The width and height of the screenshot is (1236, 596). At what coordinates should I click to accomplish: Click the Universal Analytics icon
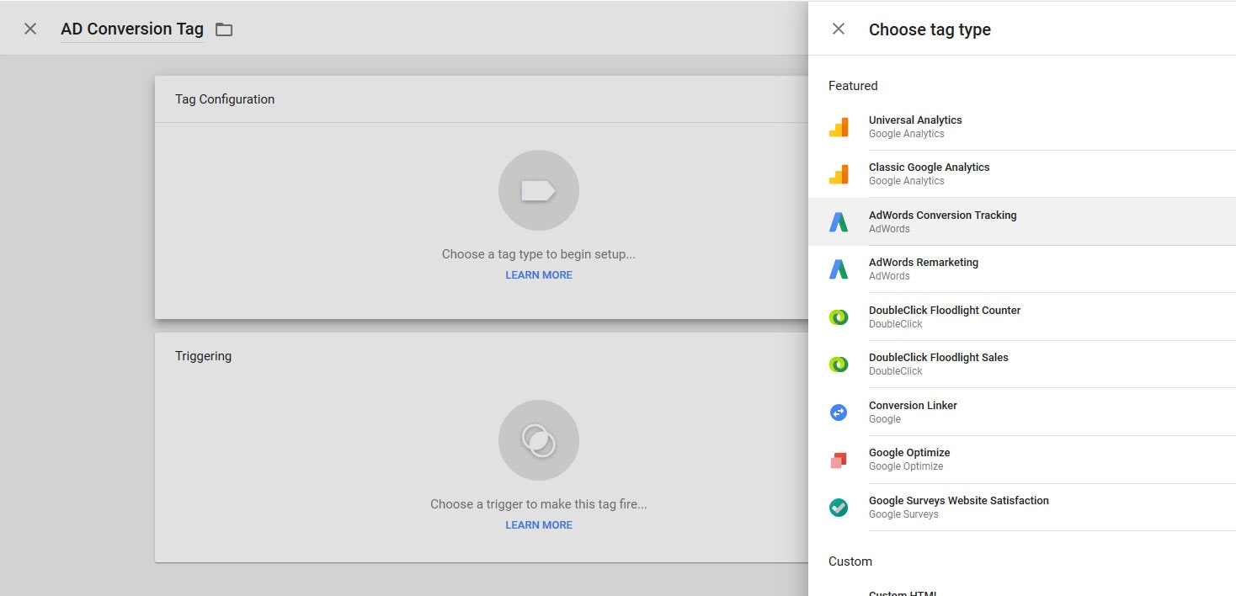pos(839,127)
